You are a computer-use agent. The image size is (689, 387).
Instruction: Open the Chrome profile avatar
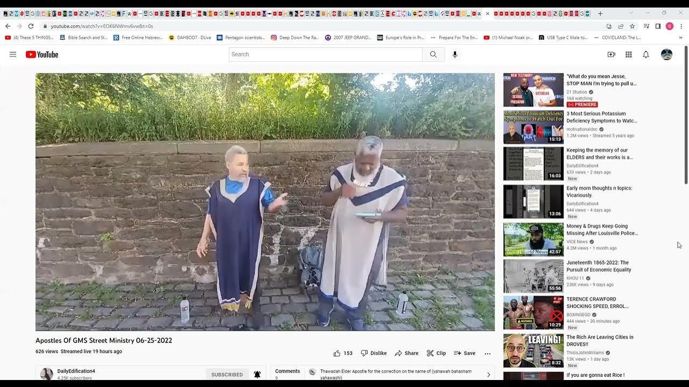click(670, 26)
